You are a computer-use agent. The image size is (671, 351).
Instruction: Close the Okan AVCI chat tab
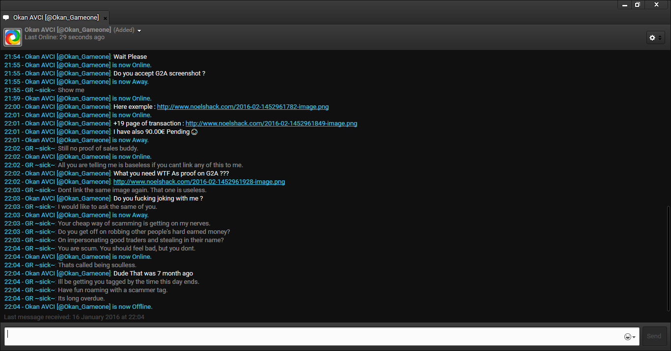(105, 18)
